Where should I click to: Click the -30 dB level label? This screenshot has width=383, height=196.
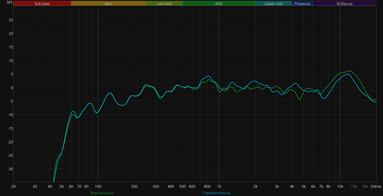tap(10, 169)
